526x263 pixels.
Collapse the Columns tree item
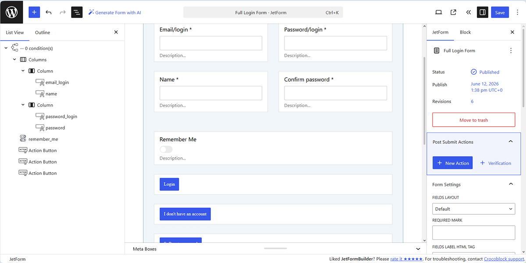click(x=14, y=60)
